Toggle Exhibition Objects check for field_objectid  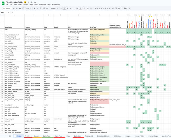141,105
